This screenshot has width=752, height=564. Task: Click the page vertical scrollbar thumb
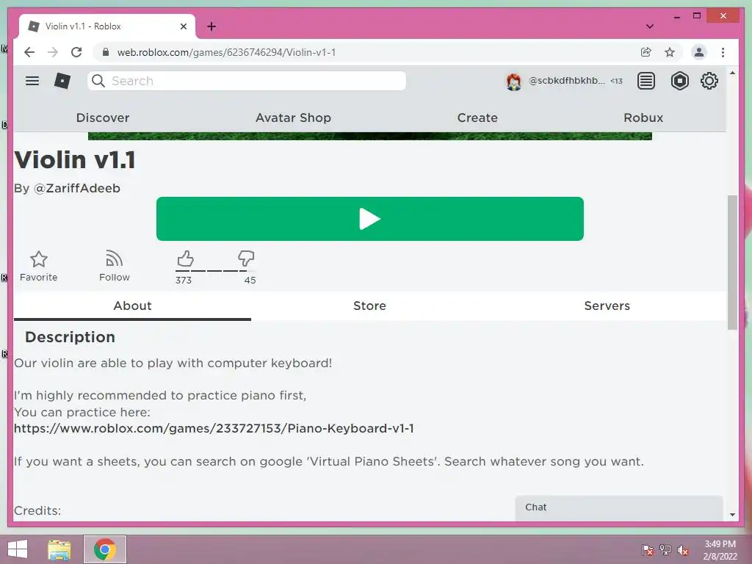[732, 262]
